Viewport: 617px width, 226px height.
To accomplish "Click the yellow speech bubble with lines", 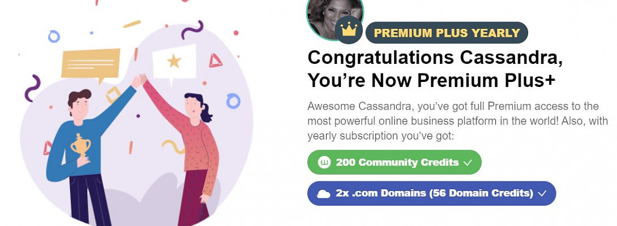I will click(x=91, y=63).
